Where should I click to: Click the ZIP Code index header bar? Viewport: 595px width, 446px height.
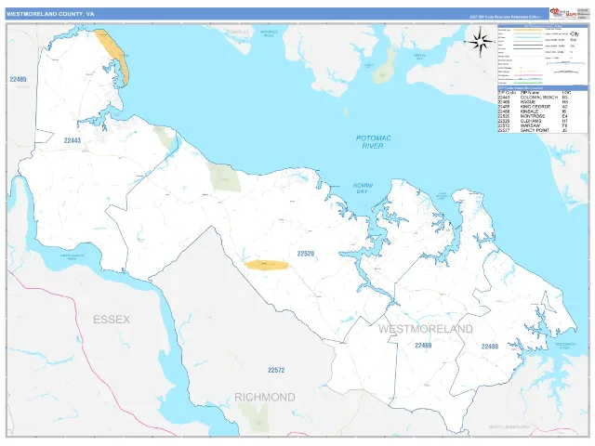point(543,88)
